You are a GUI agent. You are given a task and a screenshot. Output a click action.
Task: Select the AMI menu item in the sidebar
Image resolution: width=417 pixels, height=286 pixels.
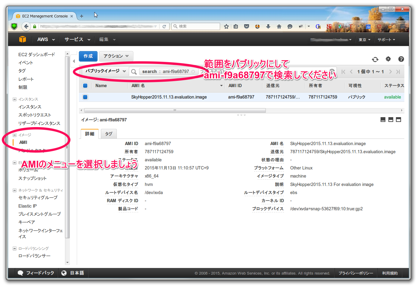(x=23, y=142)
